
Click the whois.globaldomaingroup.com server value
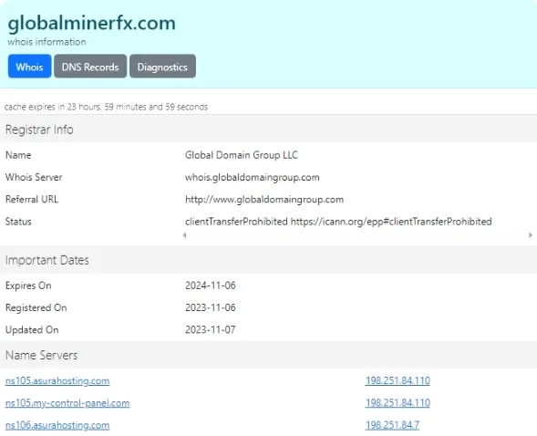click(x=252, y=177)
